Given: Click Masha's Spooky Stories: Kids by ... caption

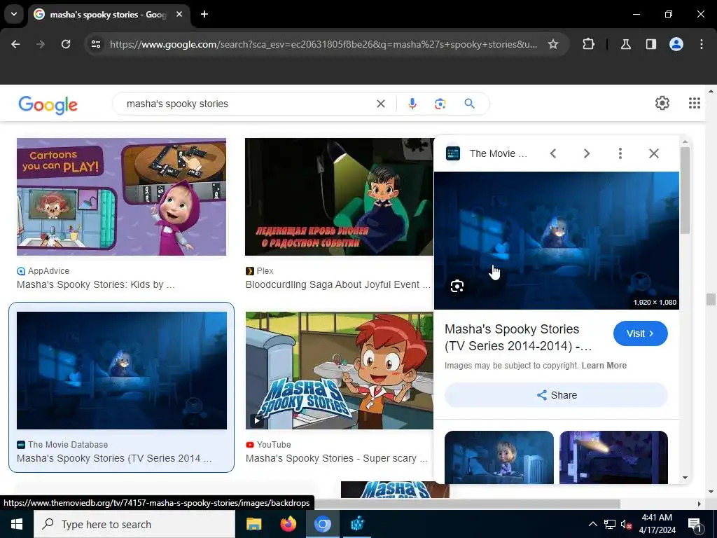Looking at the screenshot, I should 95,284.
